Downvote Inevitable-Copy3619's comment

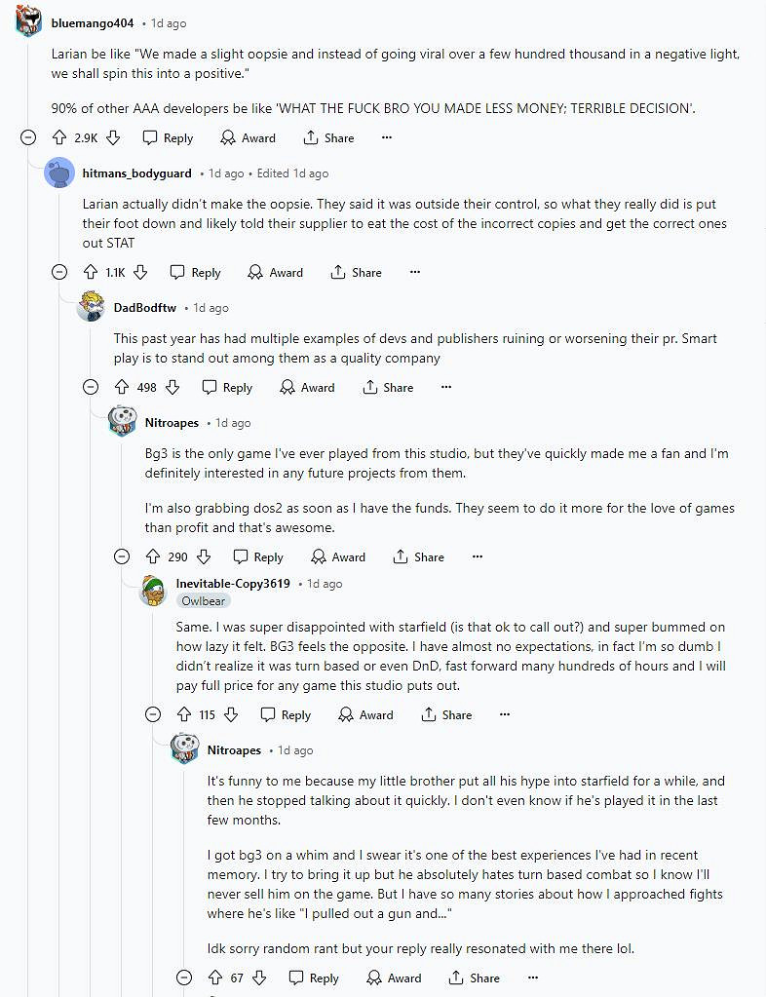(231, 714)
